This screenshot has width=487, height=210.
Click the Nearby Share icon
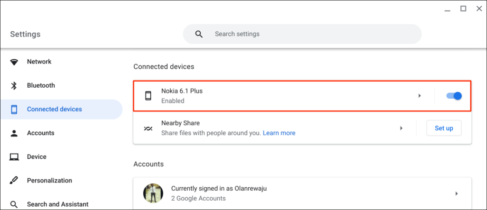click(148, 128)
